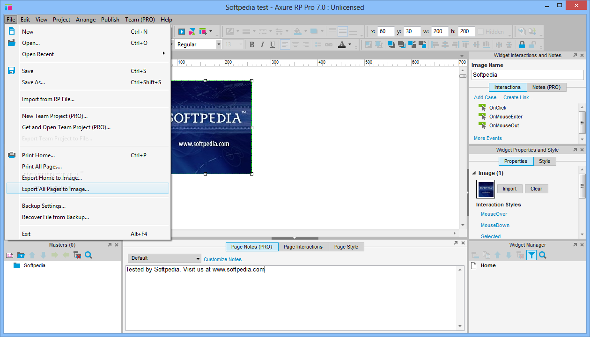Toggle Italic text formatting

click(x=262, y=44)
